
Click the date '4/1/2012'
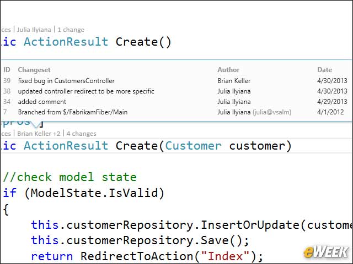330,112
